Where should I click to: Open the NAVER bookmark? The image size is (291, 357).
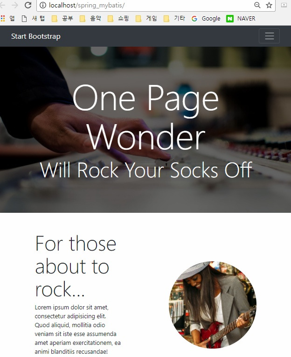coord(241,19)
